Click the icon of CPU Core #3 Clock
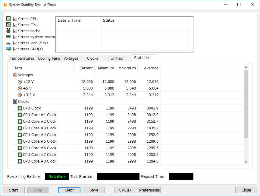Viewport: 260px width, 196px height. (x=20, y=128)
